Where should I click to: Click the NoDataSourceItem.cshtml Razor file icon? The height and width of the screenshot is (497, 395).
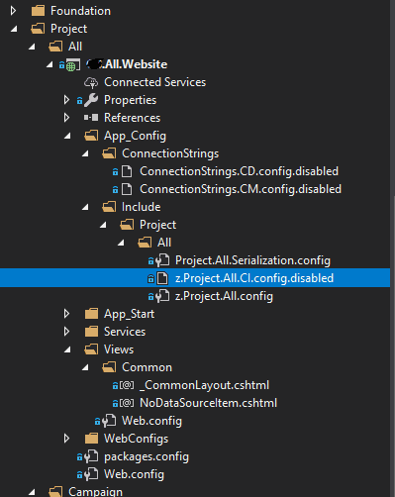(x=127, y=403)
